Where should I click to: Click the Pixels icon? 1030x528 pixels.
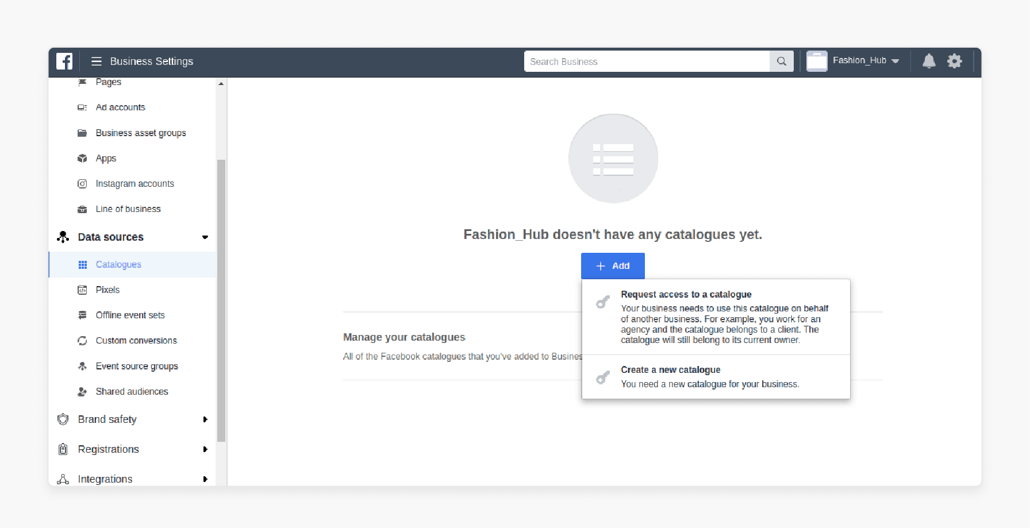82,290
